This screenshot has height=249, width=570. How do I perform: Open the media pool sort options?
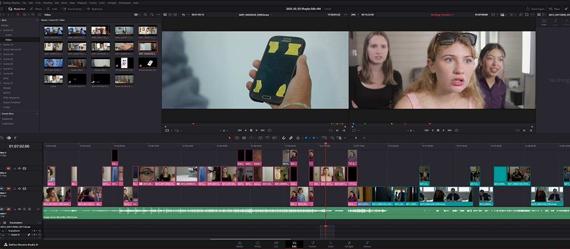click(x=151, y=15)
